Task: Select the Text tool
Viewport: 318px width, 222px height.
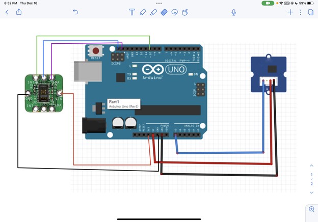Action: 131,12
